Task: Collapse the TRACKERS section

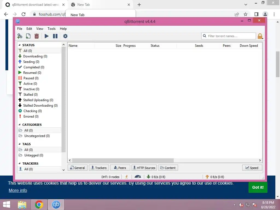Action: (x=19, y=164)
